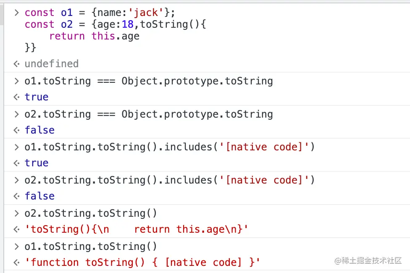Click the chevron beside the o2 includes('[native code]') command
Screen dimensions: 410x273
[x=16, y=180]
